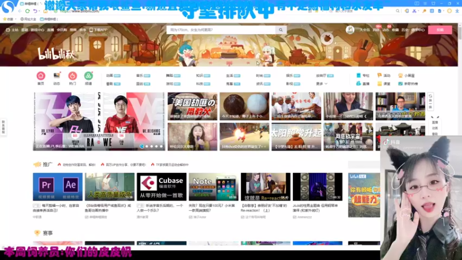Open 消息 with the 99+ badge

point(376,30)
